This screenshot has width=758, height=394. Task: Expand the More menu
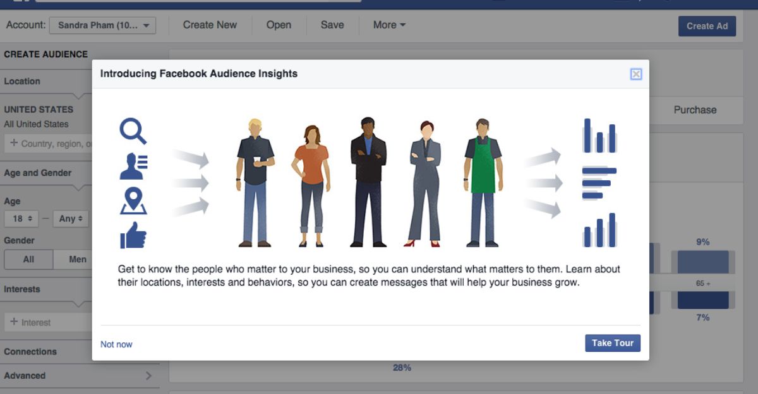point(389,25)
